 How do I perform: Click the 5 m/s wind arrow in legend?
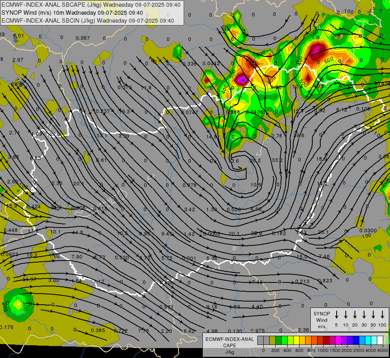pos(337,315)
